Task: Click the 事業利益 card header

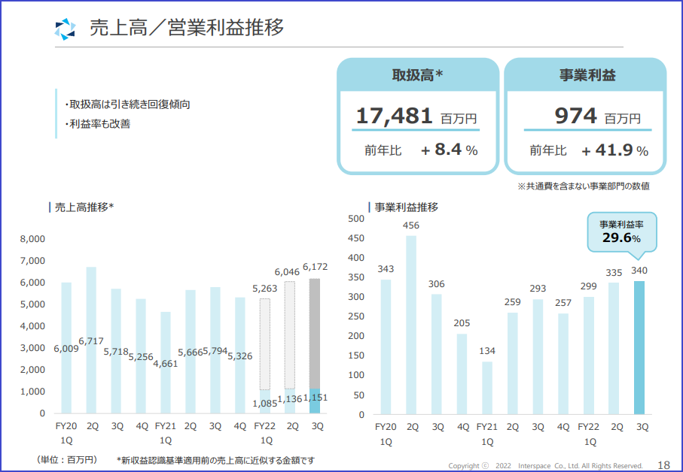Action: 587,75
